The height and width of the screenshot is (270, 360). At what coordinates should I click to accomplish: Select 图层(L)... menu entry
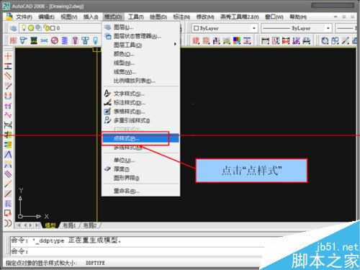[x=141, y=27]
